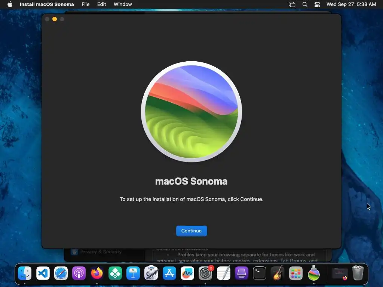Open Spotlight search in menu bar
Image resolution: width=383 pixels, height=287 pixels.
point(305,4)
